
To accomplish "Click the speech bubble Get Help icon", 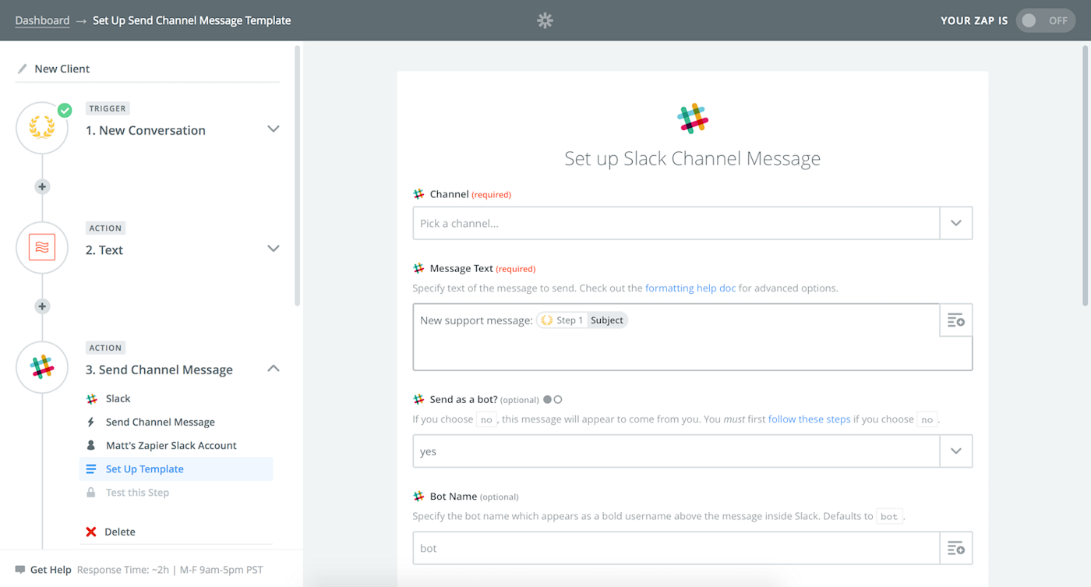I will (19, 570).
